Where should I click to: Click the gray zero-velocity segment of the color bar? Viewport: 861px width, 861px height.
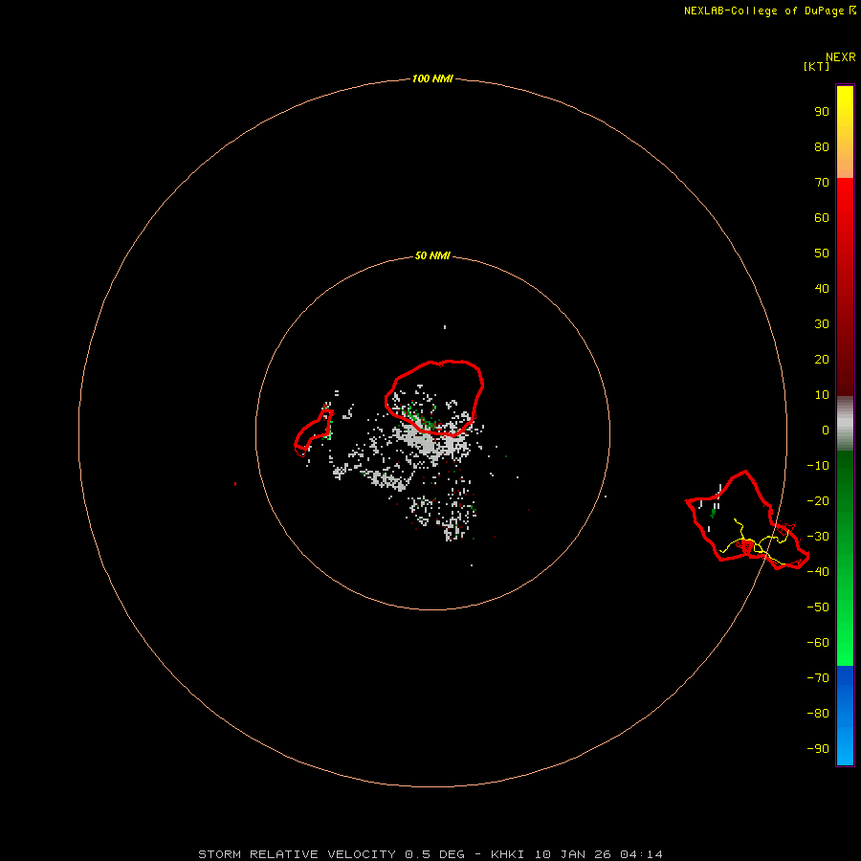click(x=845, y=424)
